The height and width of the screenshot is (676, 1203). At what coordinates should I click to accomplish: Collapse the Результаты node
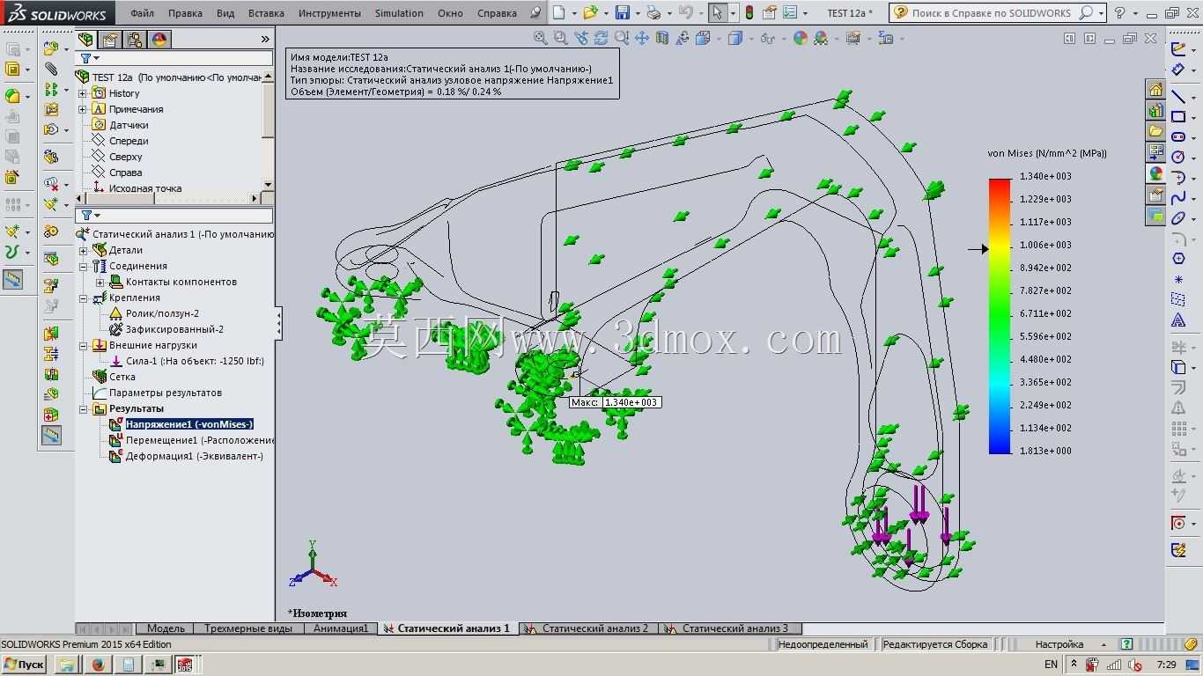(83, 408)
